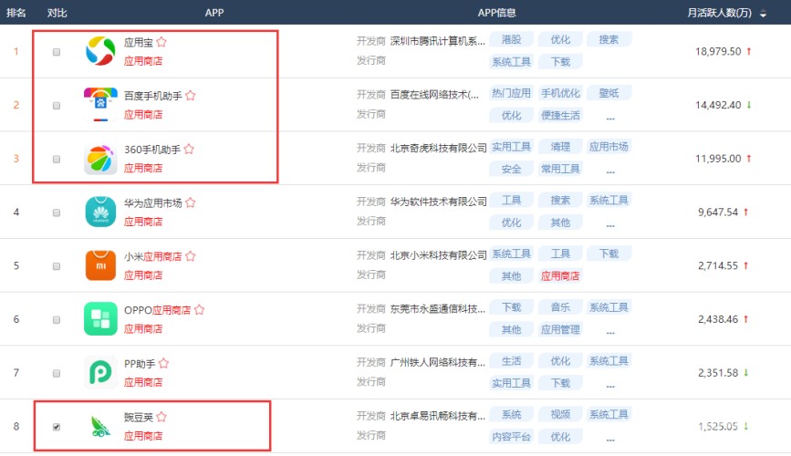
Task: Click the OPPO应用商店 app icon
Action: 100,319
